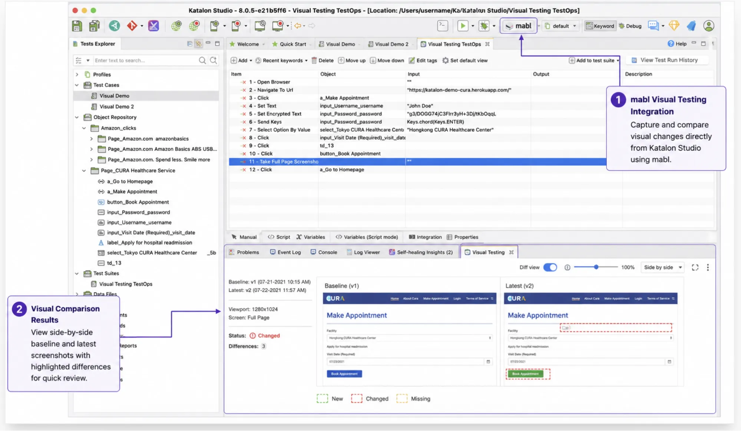Click the purple X toolbar icon
The height and width of the screenshot is (431, 741).
point(153,26)
